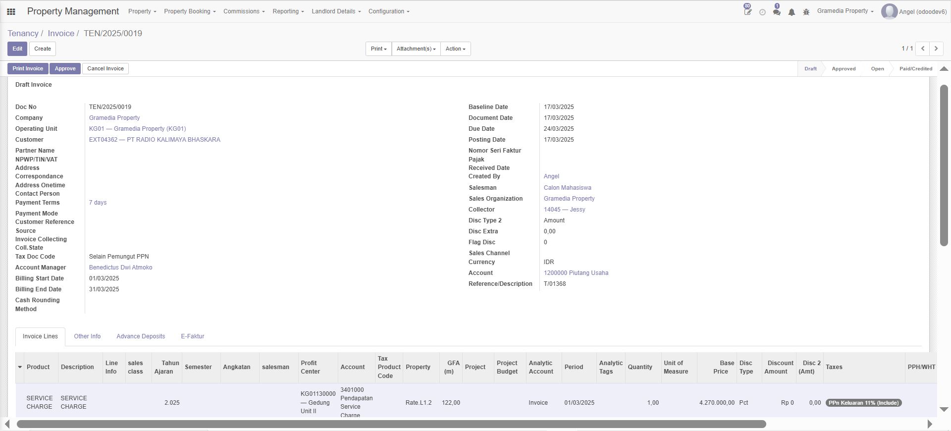Open the debug bug icon
This screenshot has width=951, height=431.
(x=806, y=12)
